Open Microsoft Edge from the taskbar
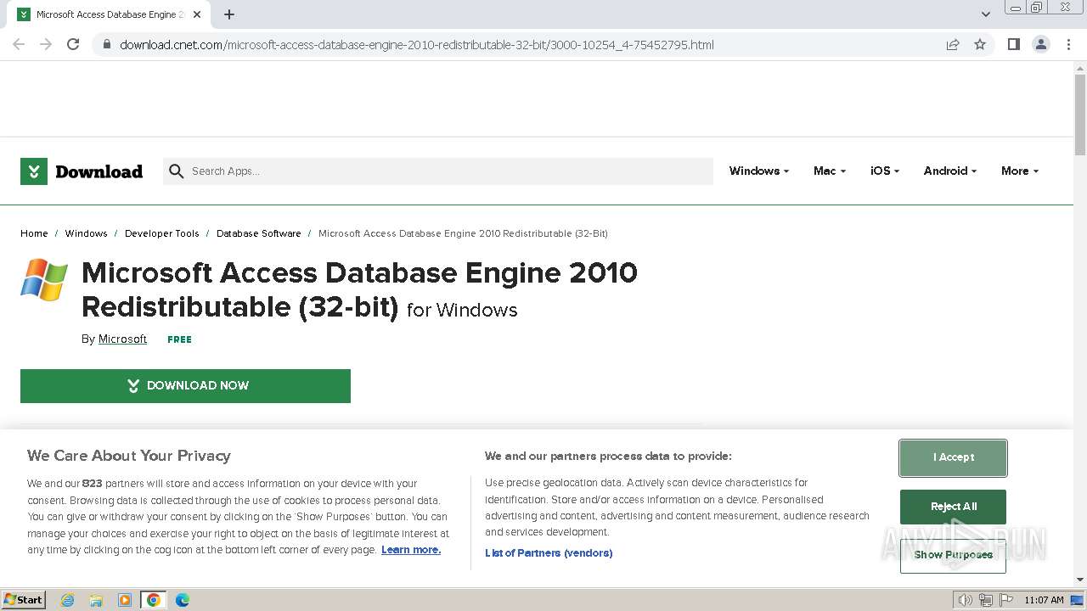This screenshot has height=611, width=1087. click(x=183, y=600)
